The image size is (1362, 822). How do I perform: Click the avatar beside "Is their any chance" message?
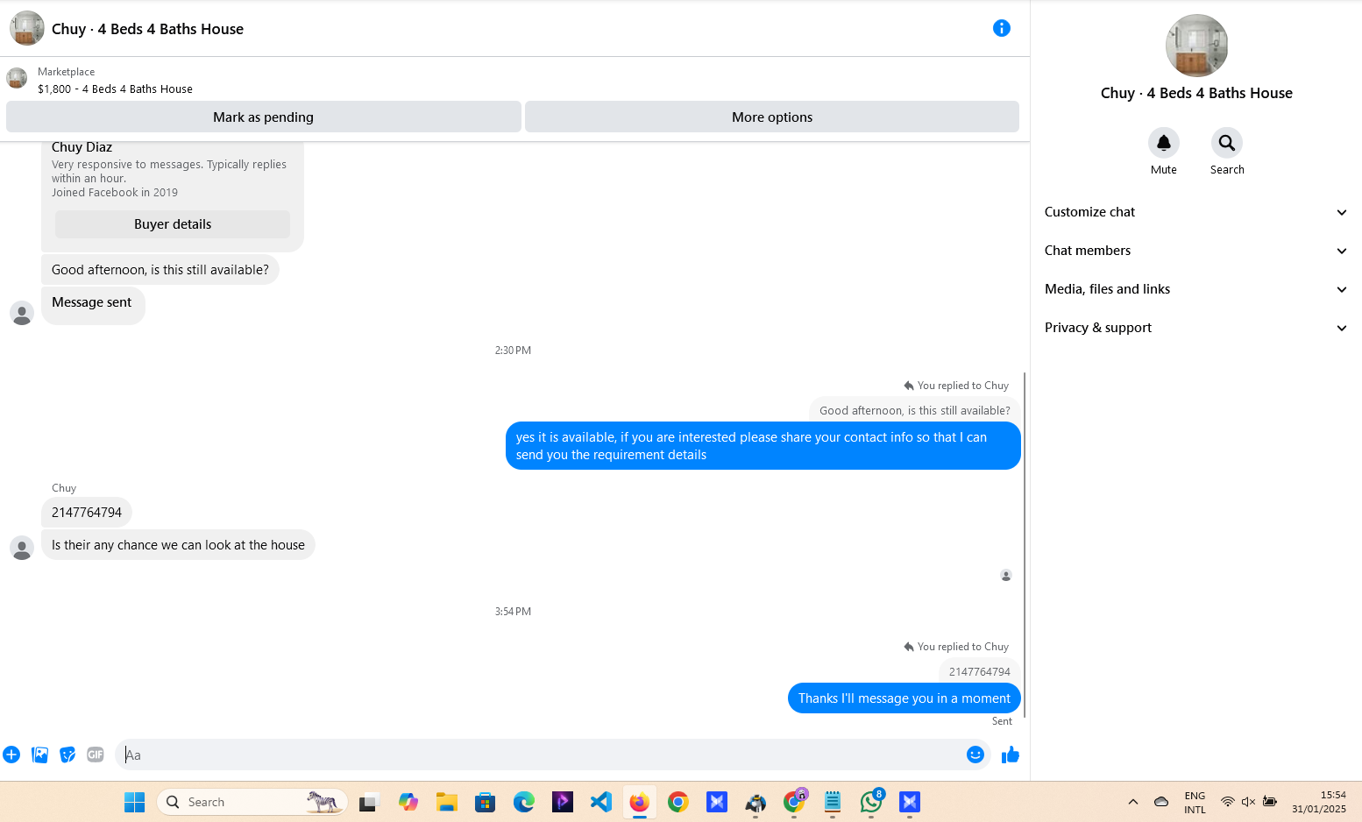coord(22,548)
